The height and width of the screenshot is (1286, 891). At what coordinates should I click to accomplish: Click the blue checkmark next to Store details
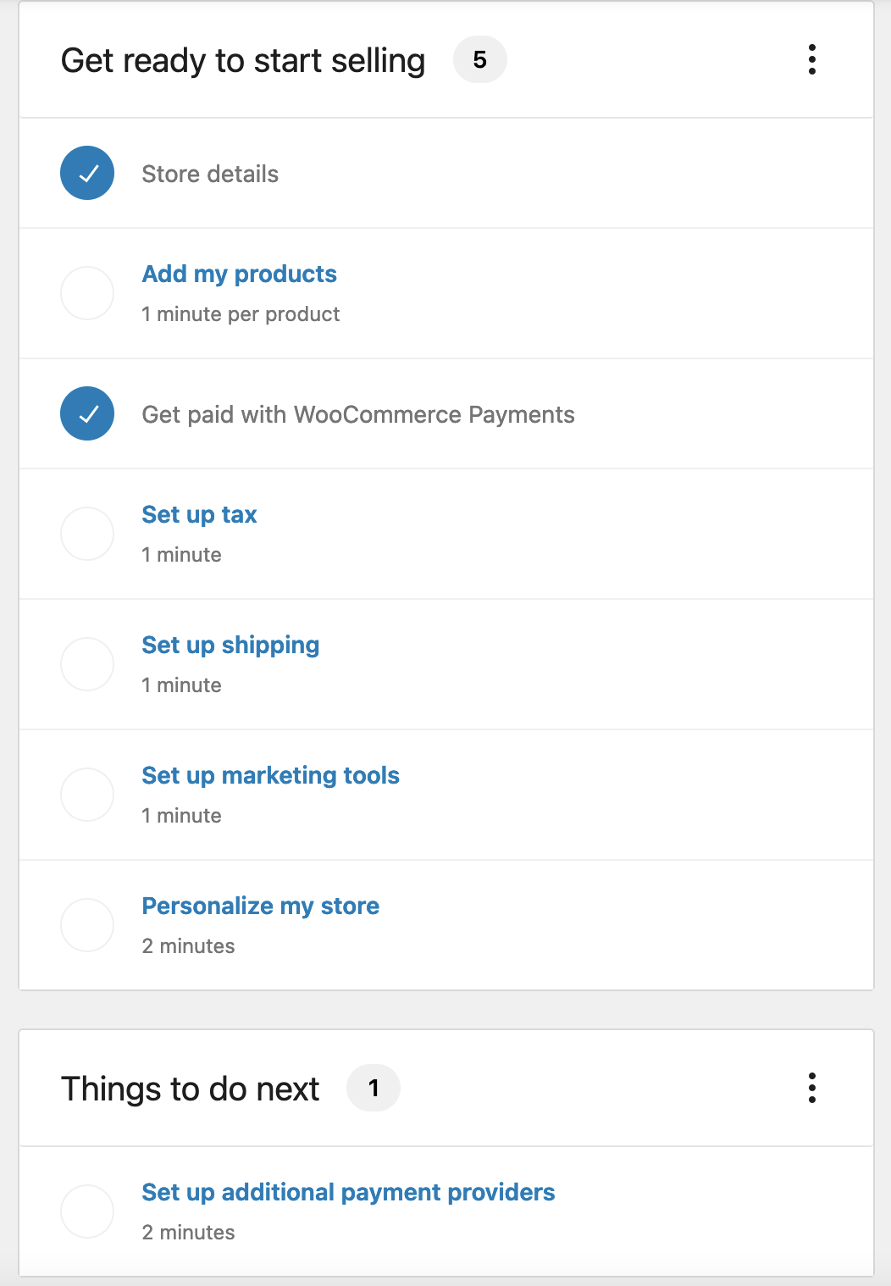tap(87, 173)
